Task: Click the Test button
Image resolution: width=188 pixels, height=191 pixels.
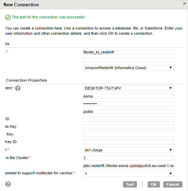Action: (130, 184)
